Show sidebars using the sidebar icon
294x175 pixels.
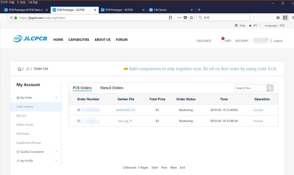285,17
